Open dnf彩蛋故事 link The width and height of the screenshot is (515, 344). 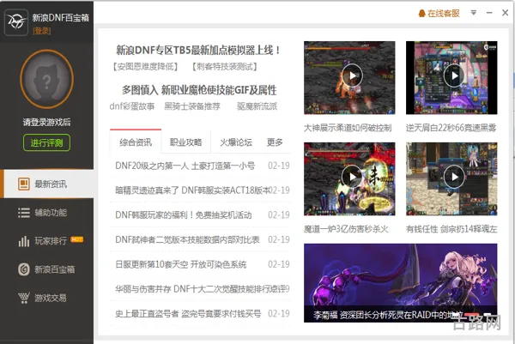tap(132, 106)
